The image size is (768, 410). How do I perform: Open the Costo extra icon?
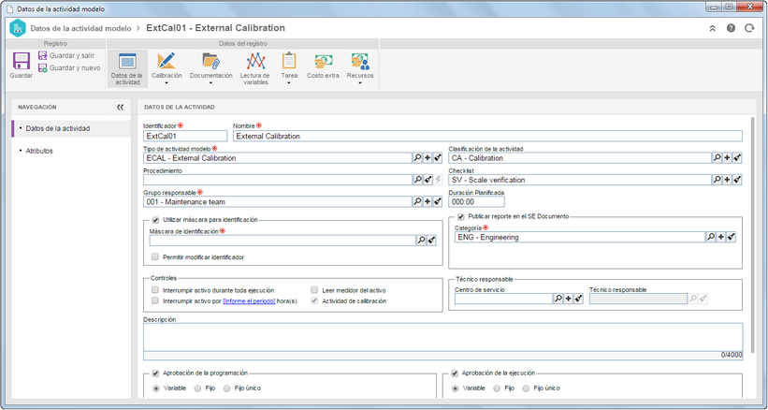coord(324,61)
